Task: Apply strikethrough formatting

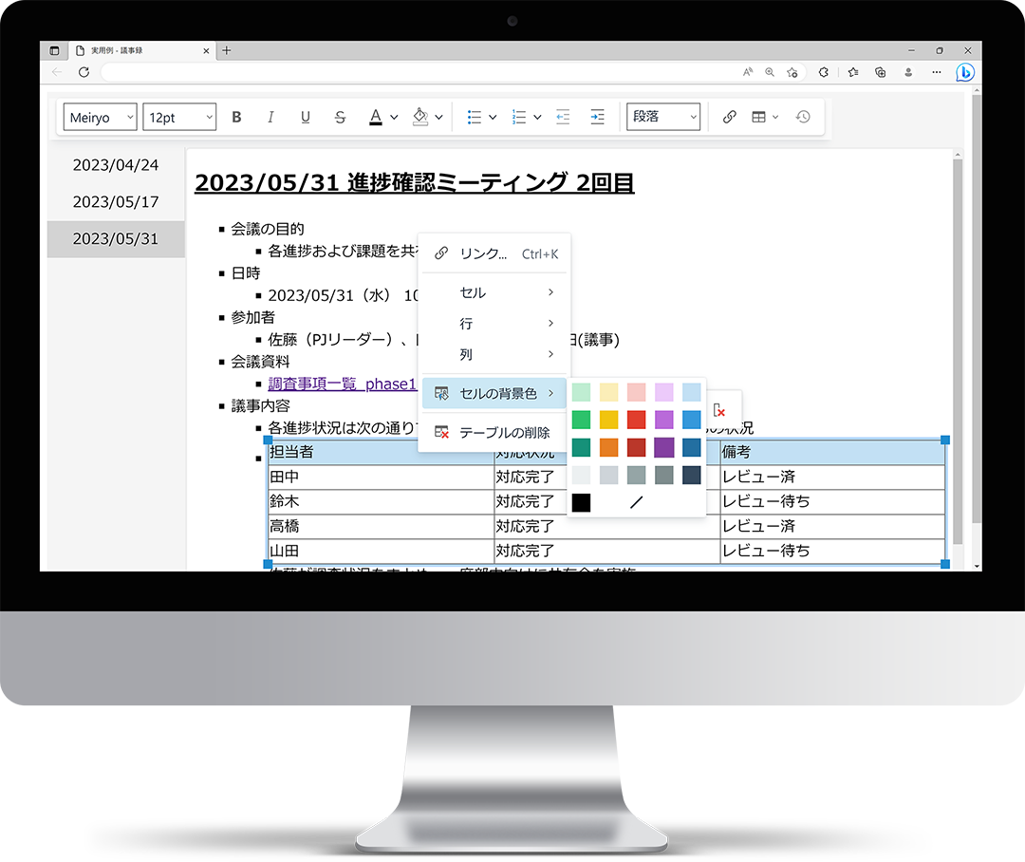Action: point(340,117)
